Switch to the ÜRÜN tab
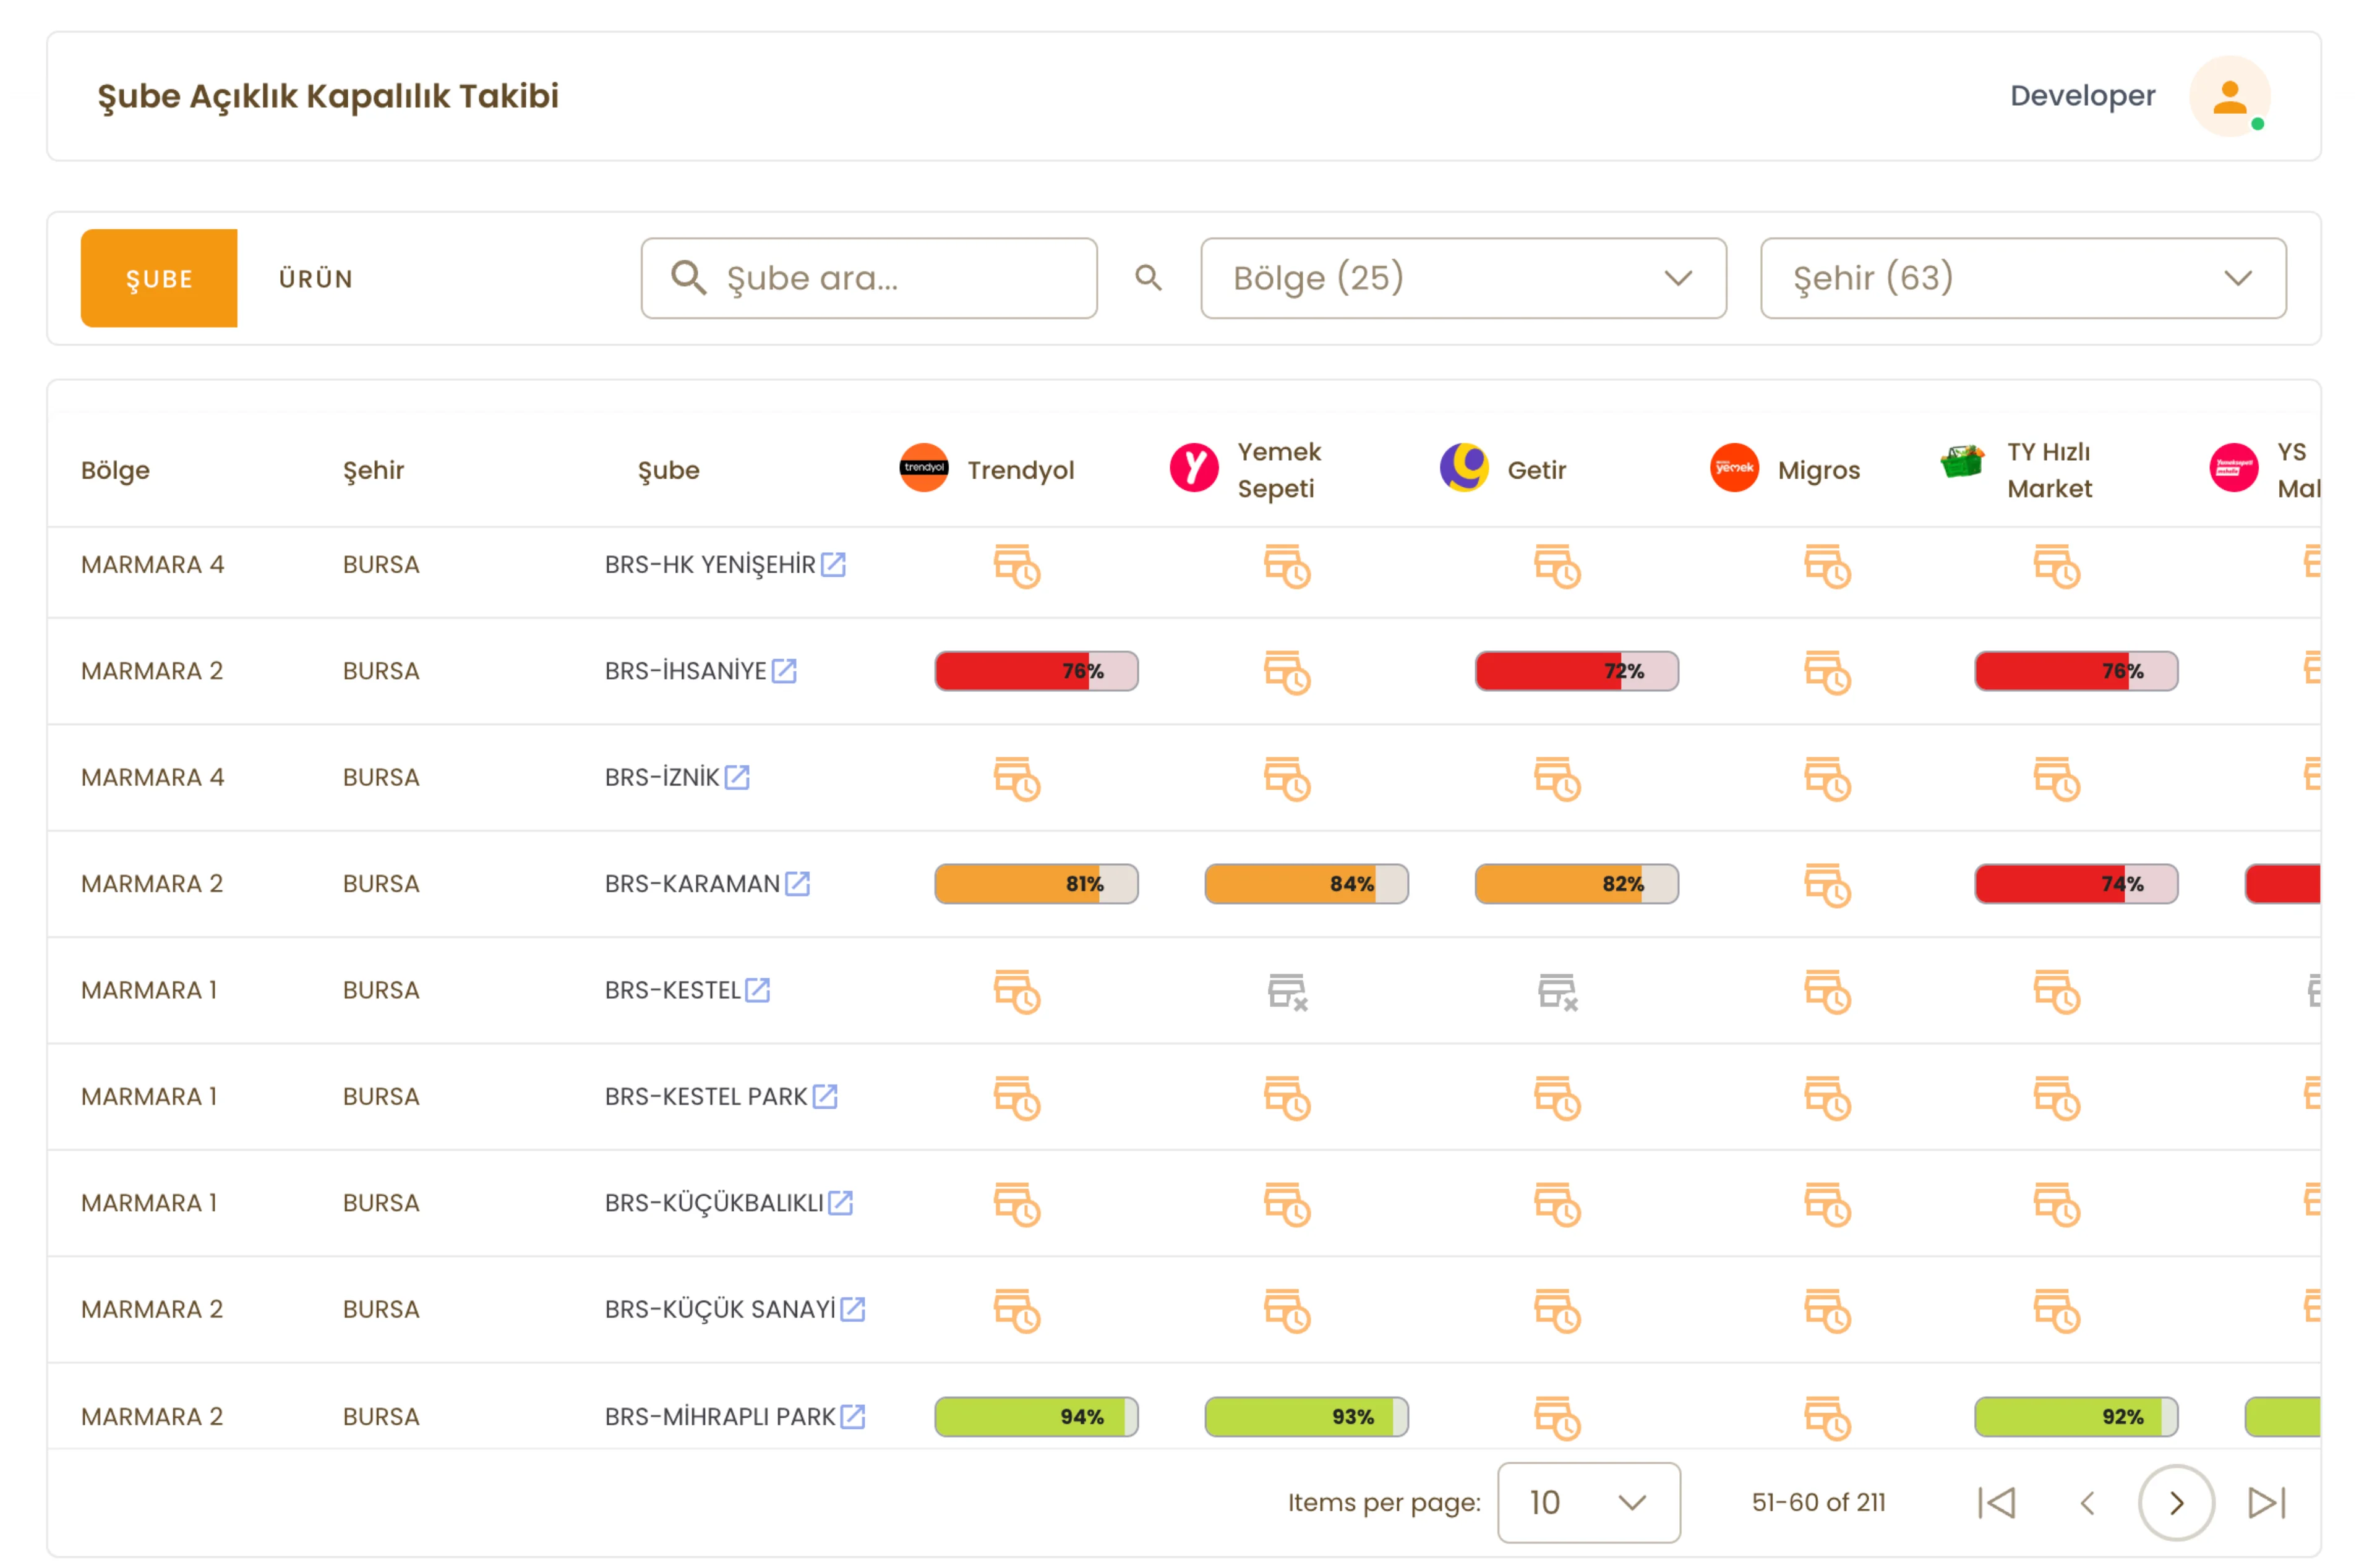 315,278
